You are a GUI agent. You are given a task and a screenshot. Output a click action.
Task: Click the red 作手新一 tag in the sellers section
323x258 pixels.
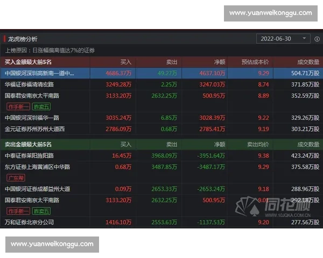coord(18,211)
